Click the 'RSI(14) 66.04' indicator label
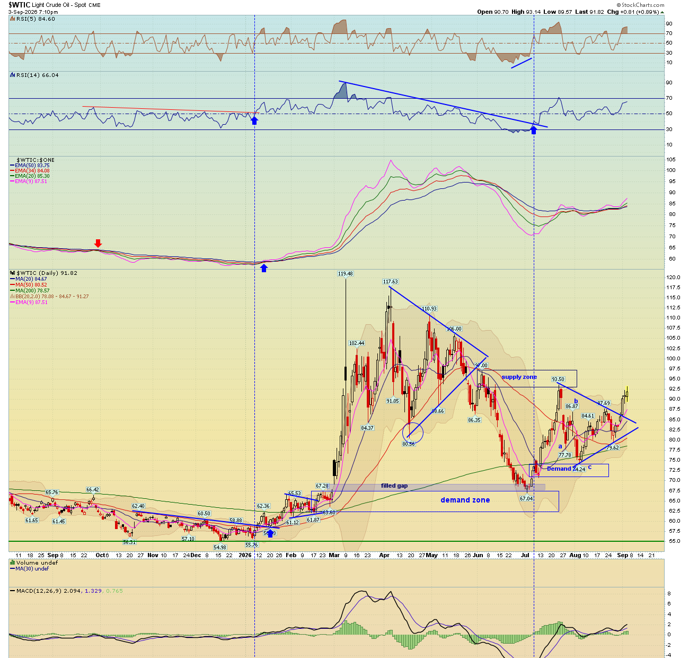689x658 pixels. click(38, 75)
